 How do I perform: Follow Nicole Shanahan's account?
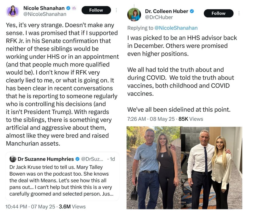[x=96, y=10]
